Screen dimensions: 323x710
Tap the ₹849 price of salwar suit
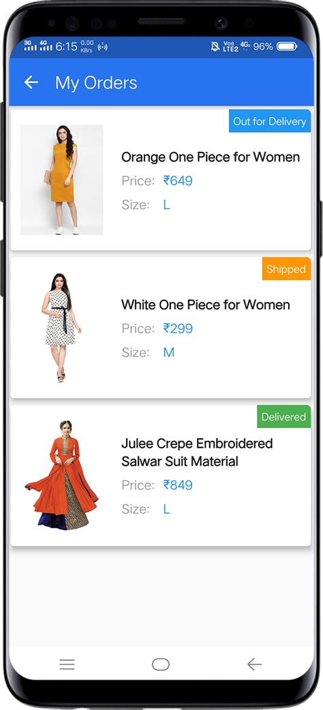tap(178, 485)
